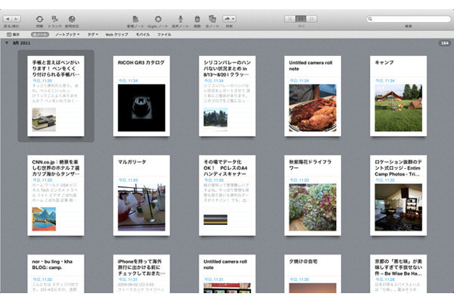The height and width of the screenshot is (303, 454).
Task: Open the Trunk (トランク) icon
Action: 56,18
